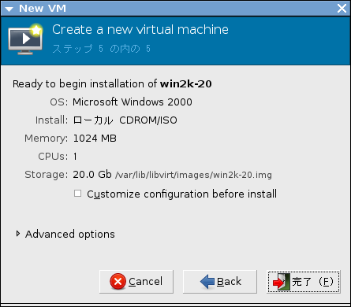This screenshot has width=351, height=307.
Task: Finish setup with the 完了 (F) button
Action: click(x=304, y=282)
